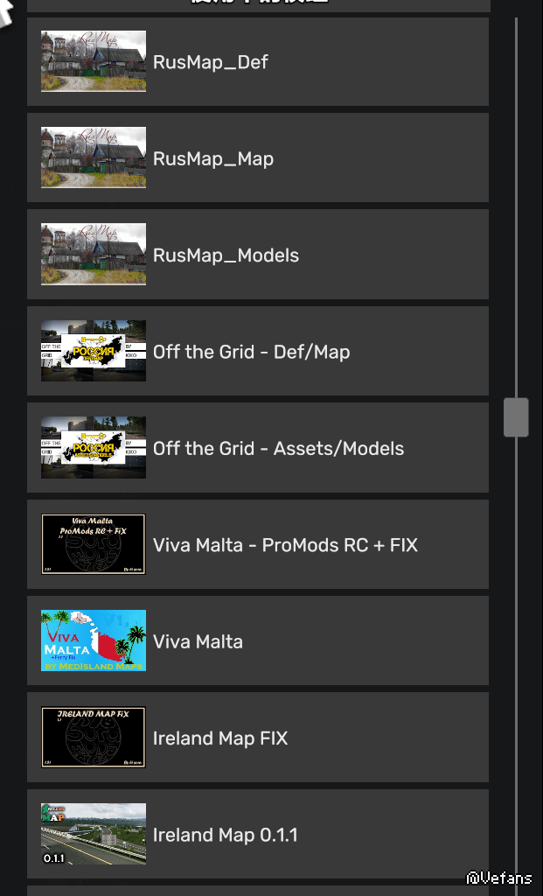Choose the RusMap_Models list entry text

pos(226,255)
